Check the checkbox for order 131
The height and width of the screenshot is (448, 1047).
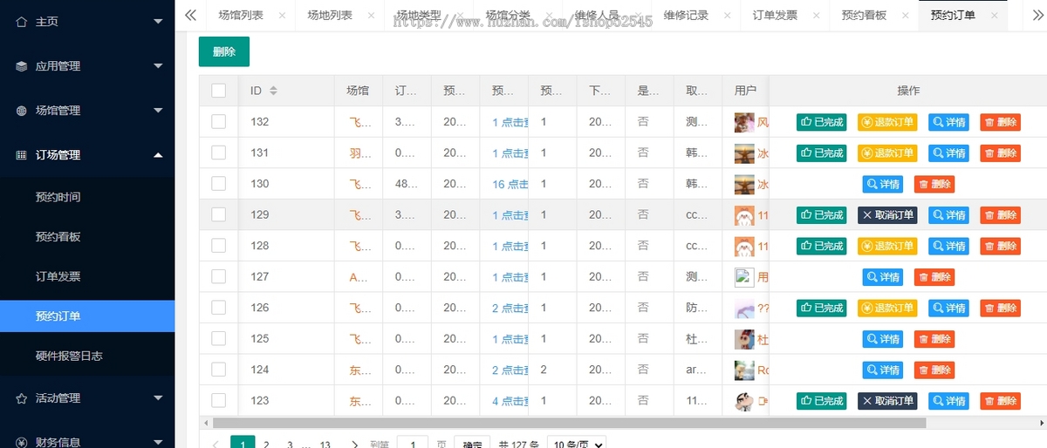(x=218, y=153)
